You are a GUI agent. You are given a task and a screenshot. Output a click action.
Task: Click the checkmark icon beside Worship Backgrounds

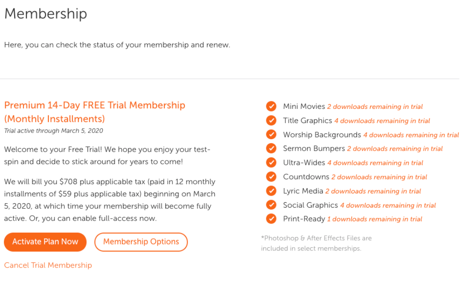click(271, 134)
